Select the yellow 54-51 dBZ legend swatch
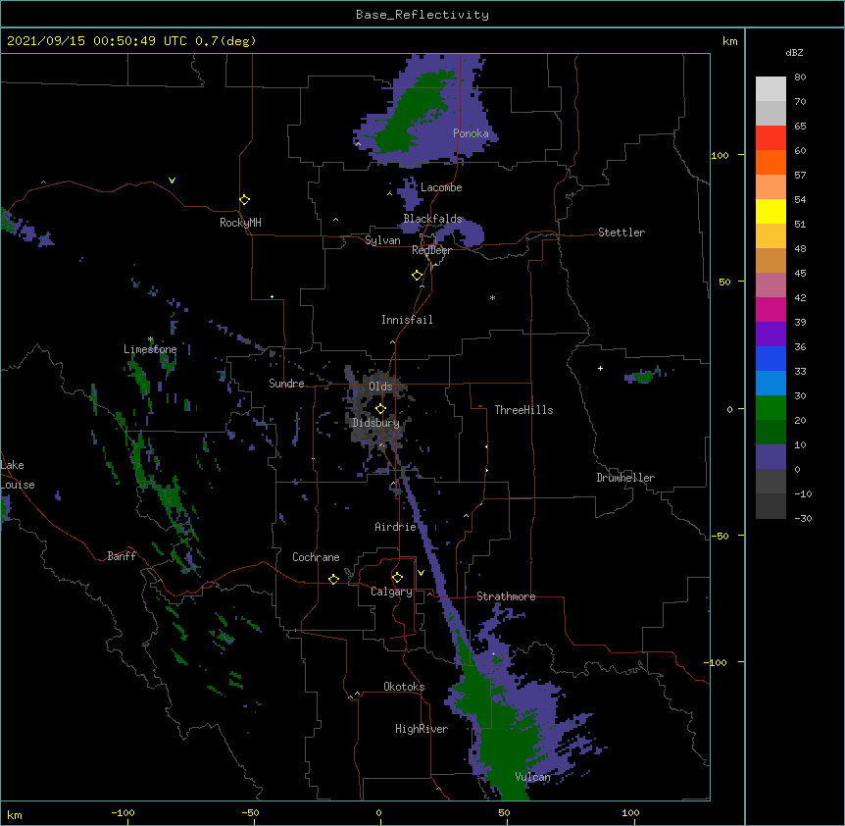Viewport: 845px width, 826px height. tap(770, 211)
